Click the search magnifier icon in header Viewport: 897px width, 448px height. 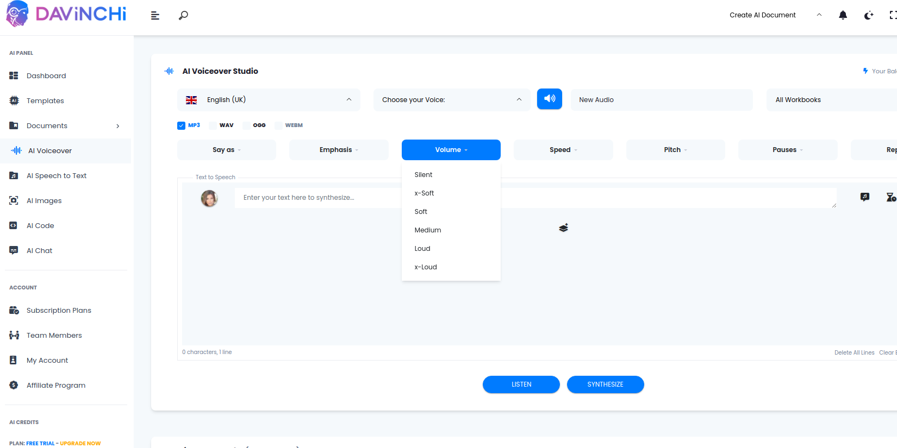point(183,15)
